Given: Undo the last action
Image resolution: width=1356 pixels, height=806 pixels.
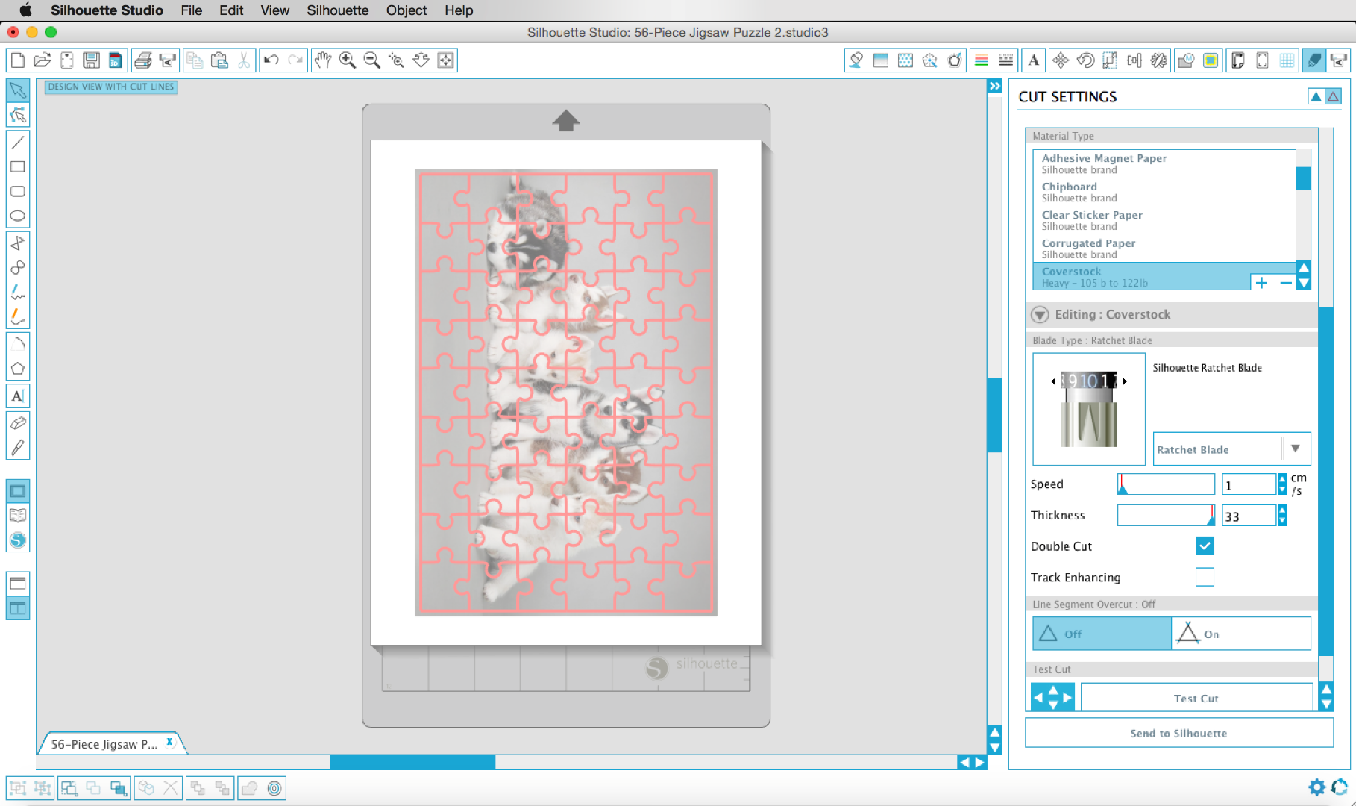Looking at the screenshot, I should tap(271, 60).
